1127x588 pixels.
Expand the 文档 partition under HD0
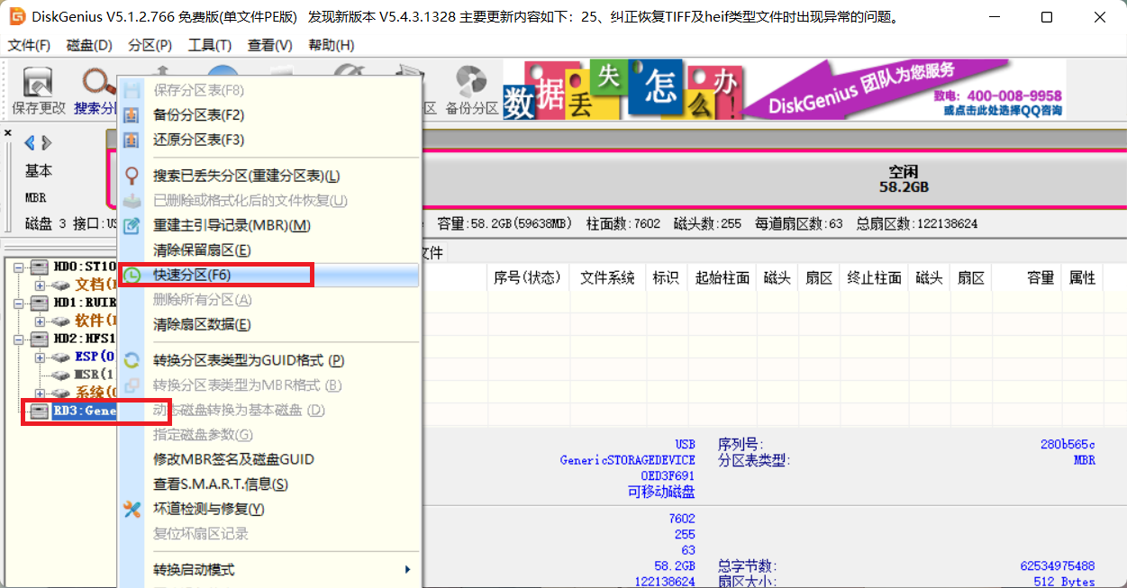coord(40,285)
